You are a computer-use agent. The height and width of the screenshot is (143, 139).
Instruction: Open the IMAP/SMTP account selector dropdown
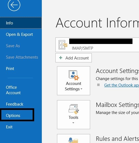[97, 45]
